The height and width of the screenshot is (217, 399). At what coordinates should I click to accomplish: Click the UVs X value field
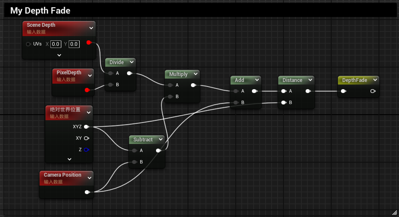(x=56, y=44)
